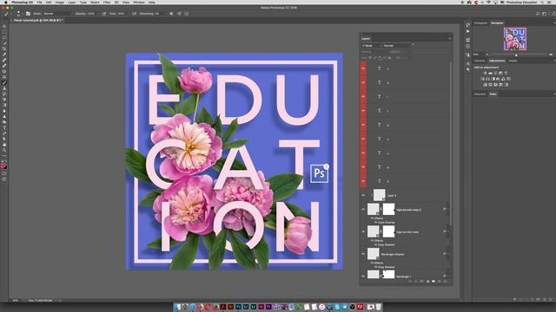This screenshot has width=556, height=312.
Task: Toggle visibility of the topmost text layer
Action: (363, 68)
